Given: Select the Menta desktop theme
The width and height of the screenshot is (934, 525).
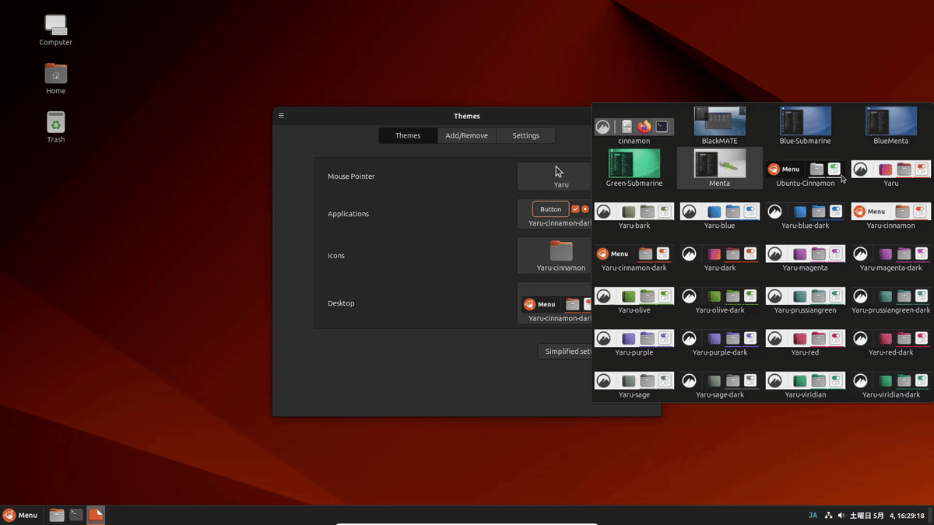Looking at the screenshot, I should coord(720,168).
